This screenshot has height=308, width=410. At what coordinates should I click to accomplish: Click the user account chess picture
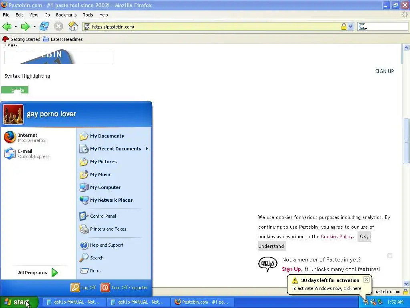coord(13,114)
